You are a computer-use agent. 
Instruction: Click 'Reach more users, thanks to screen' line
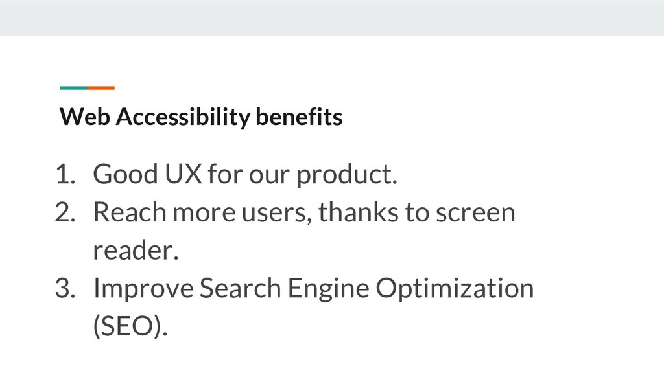tap(303, 212)
